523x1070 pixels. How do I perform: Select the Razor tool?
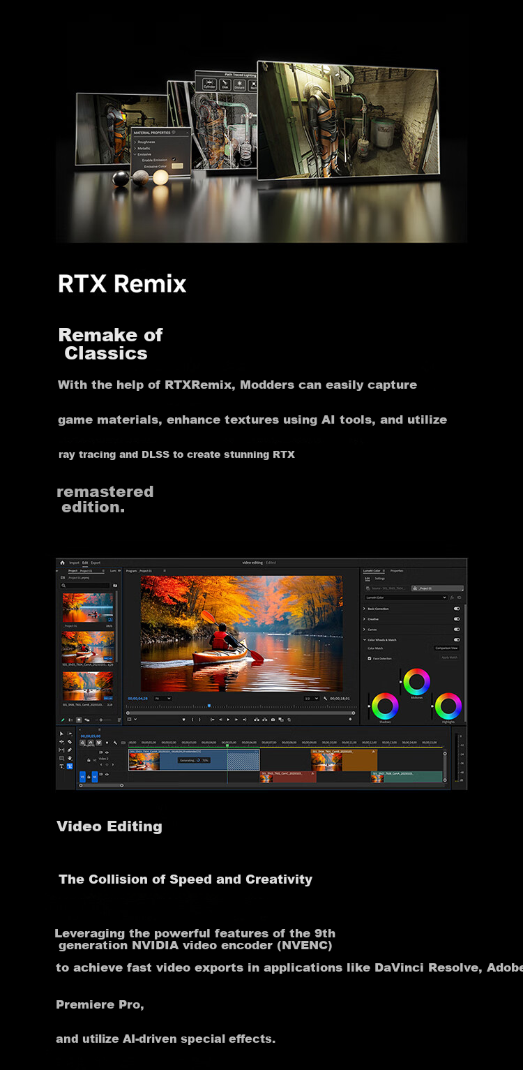tap(70, 742)
